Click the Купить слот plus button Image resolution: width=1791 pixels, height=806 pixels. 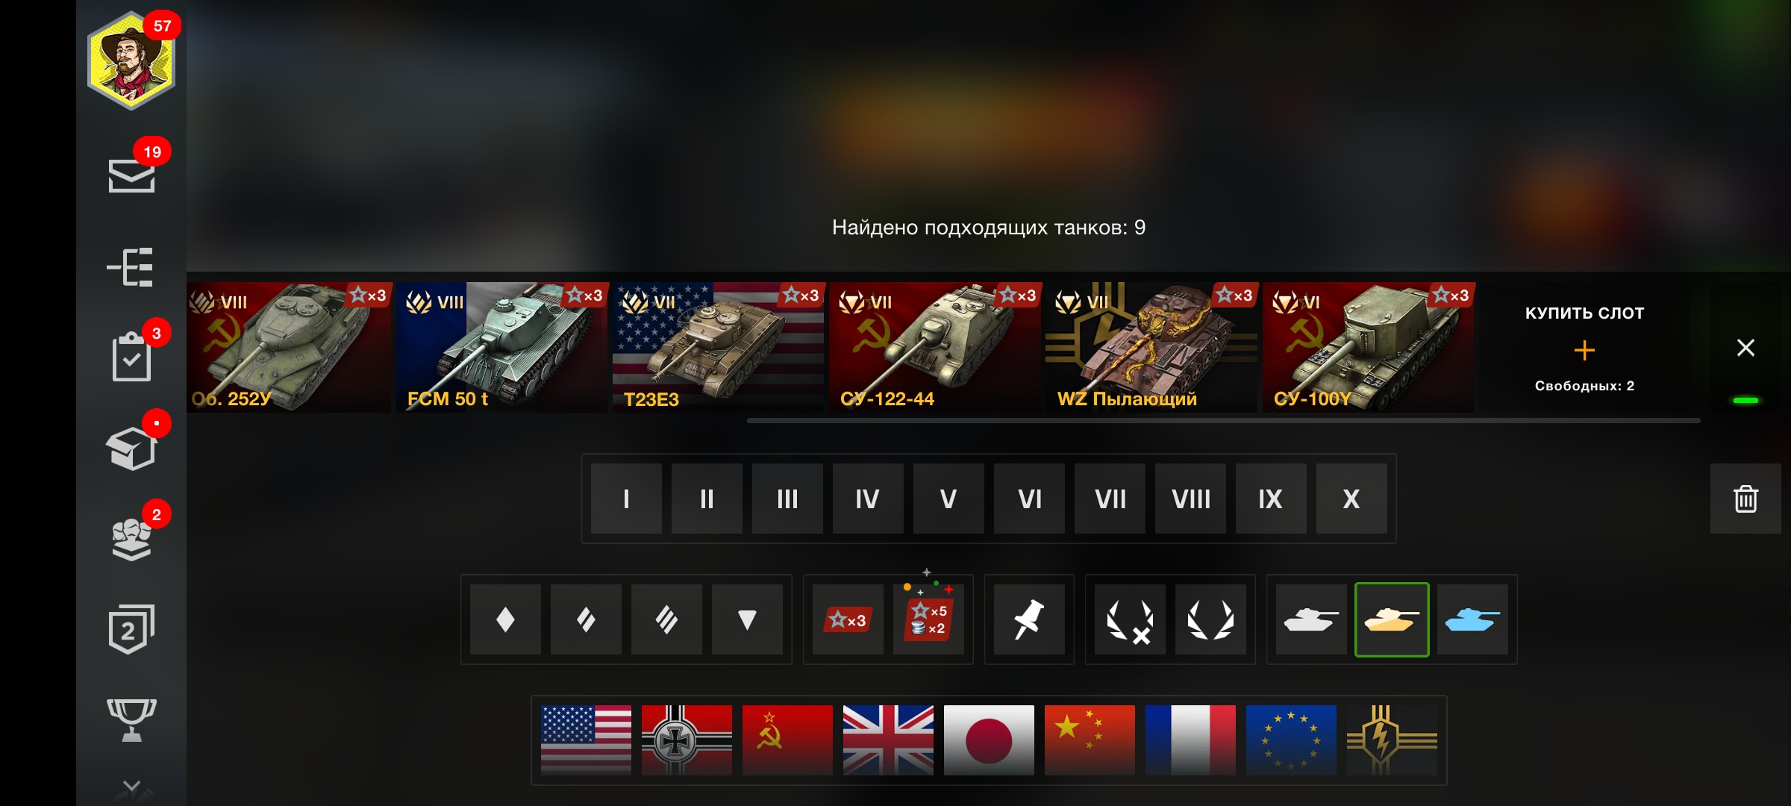1584,349
